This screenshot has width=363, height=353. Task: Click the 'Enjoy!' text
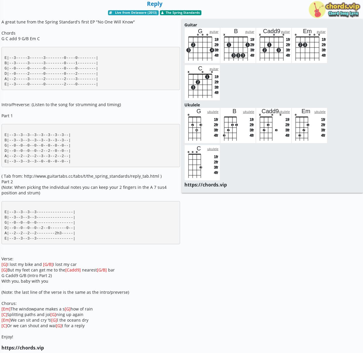[x=7, y=337]
